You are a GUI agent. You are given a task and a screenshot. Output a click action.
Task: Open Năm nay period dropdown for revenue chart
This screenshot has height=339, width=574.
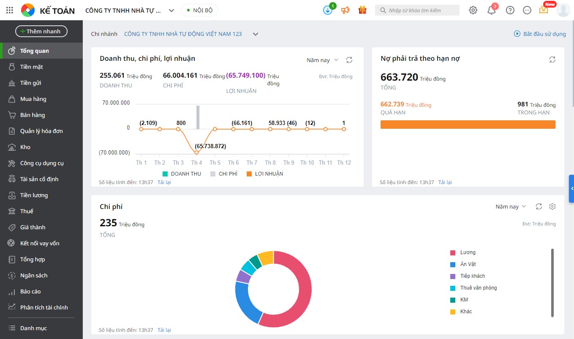pyautogui.click(x=323, y=60)
